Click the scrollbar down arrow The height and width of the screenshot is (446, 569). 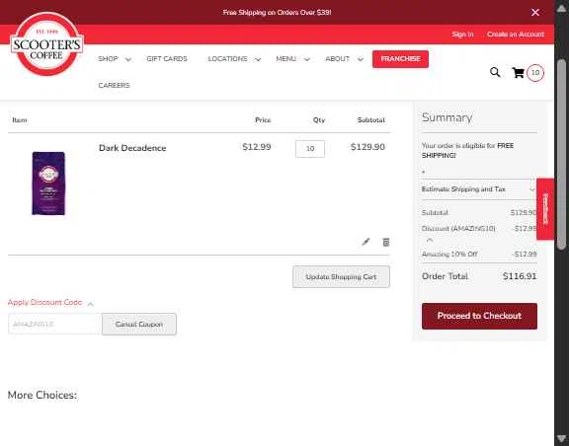coord(561,438)
